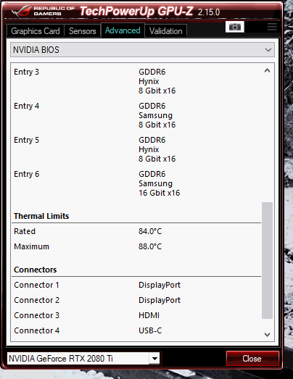Click the USB-C connector value
This screenshot has height=379, width=293.
point(150,330)
